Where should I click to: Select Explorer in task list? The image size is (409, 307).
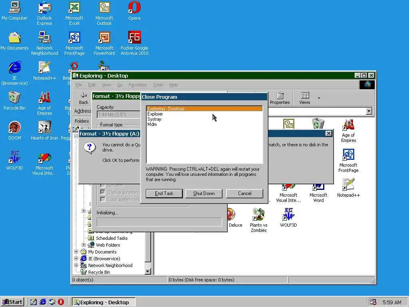[204, 114]
